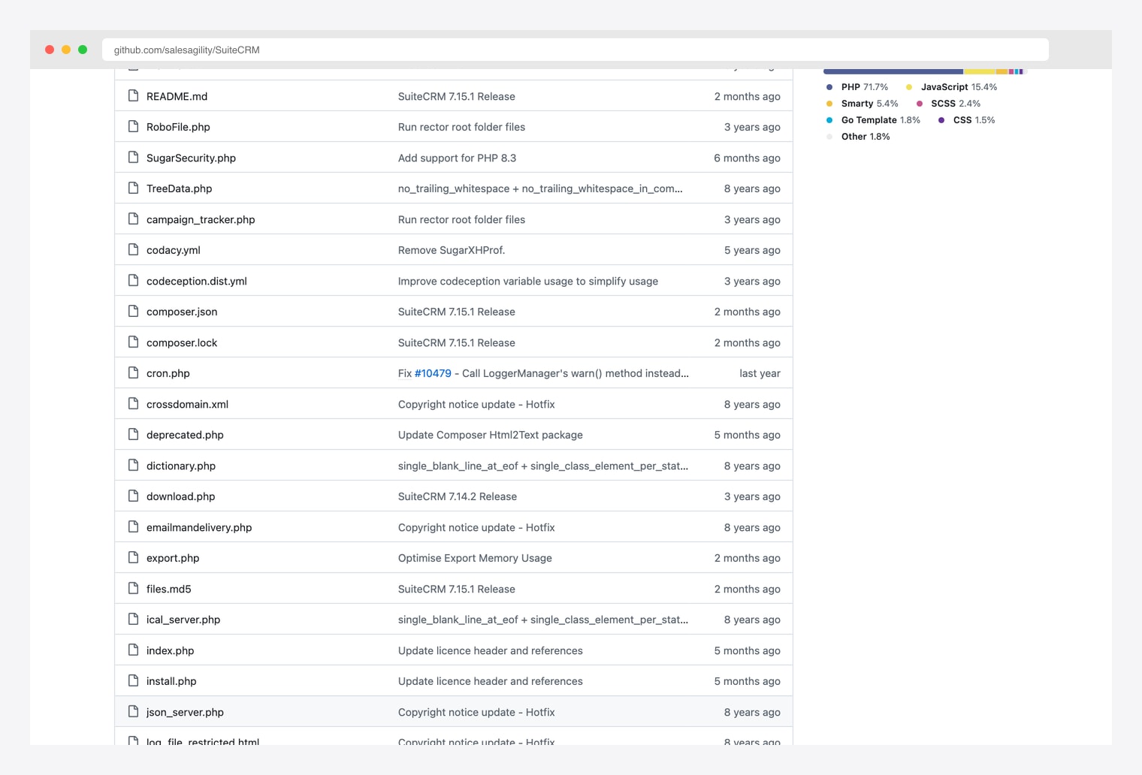Image resolution: width=1142 pixels, height=775 pixels.
Task: View commit 'Optimise Export Memory Usage'
Action: (475, 558)
